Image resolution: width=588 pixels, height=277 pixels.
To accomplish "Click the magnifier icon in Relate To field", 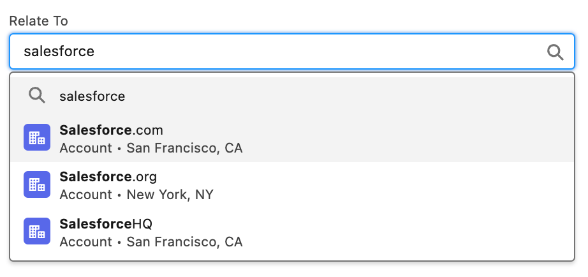I will (555, 52).
